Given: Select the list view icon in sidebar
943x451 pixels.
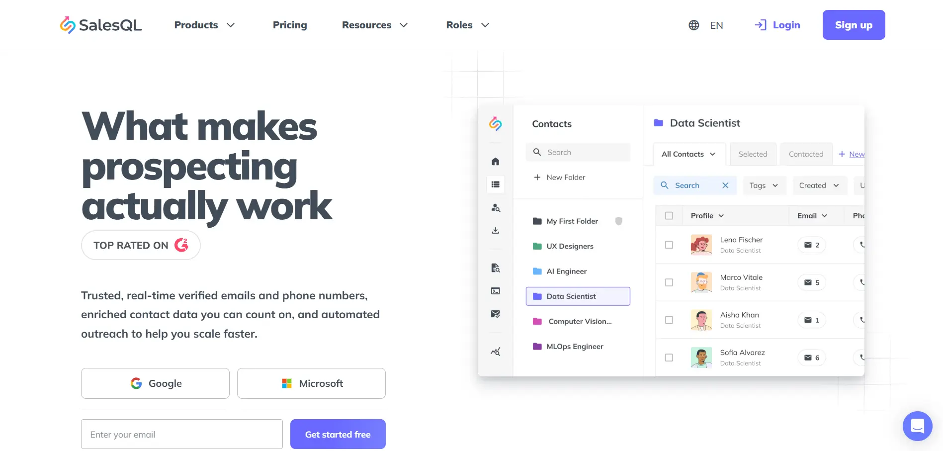Looking at the screenshot, I should coord(496,184).
